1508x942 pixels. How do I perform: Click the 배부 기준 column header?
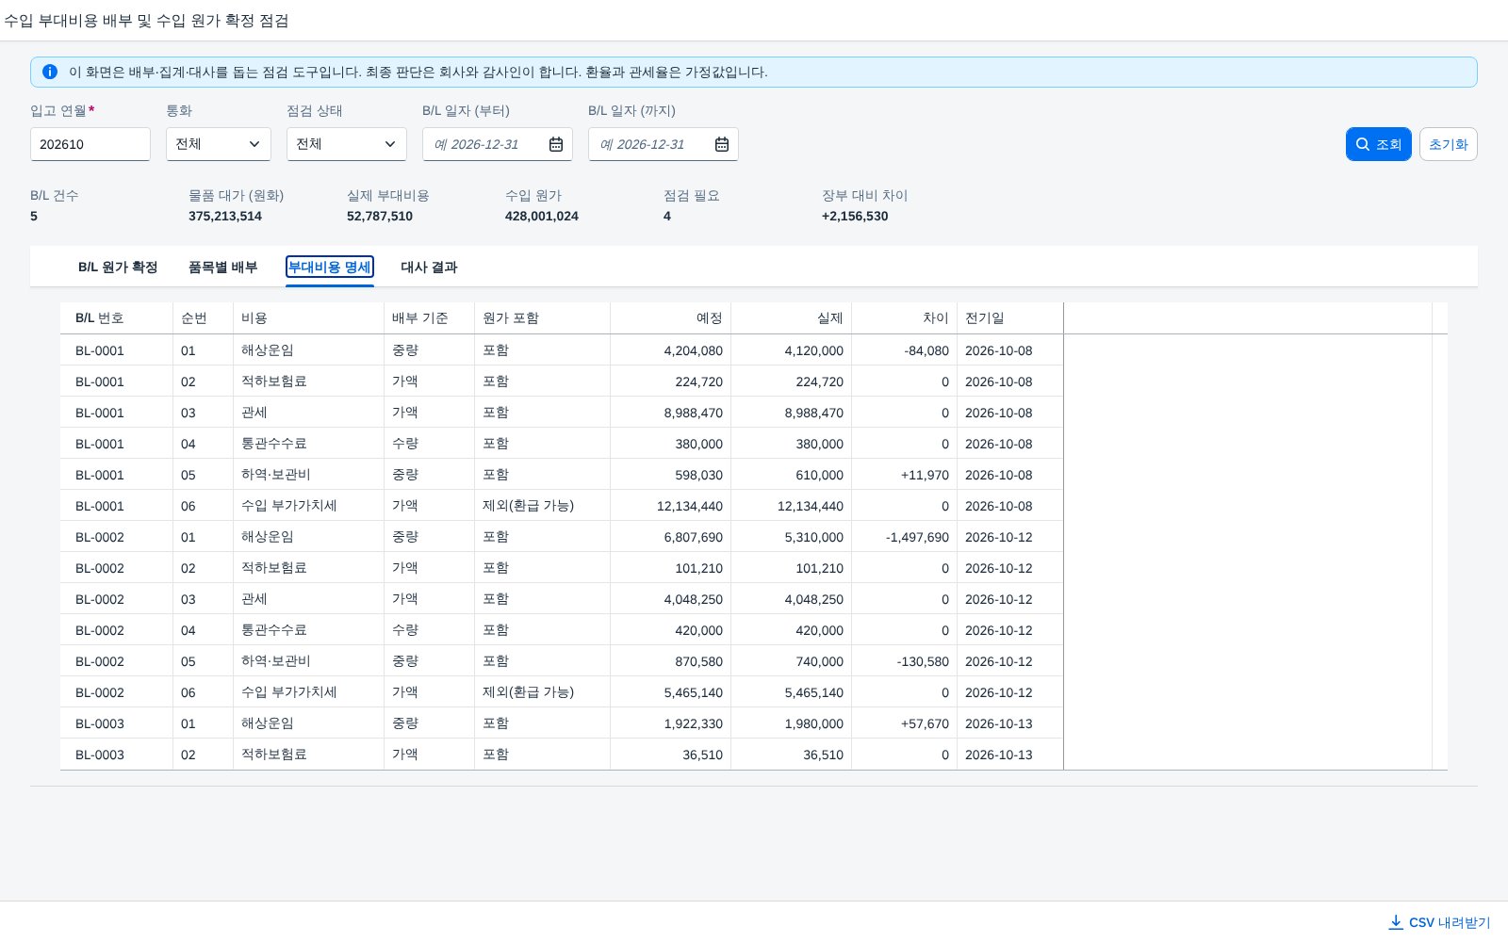[430, 318]
